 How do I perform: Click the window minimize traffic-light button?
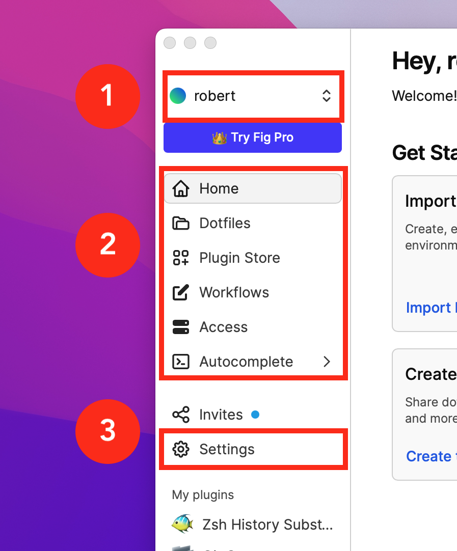tap(190, 43)
